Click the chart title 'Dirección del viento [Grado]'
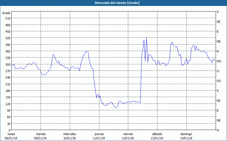This screenshot has width=227, height=141. tap(113, 3)
